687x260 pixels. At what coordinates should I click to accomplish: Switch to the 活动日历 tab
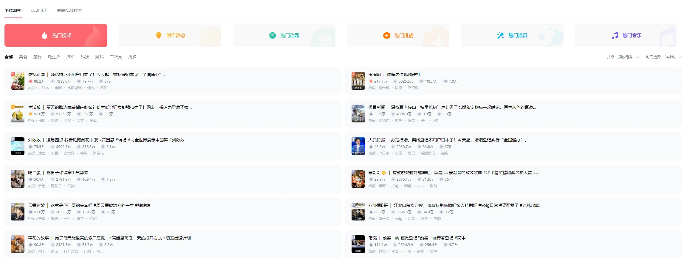tap(39, 10)
